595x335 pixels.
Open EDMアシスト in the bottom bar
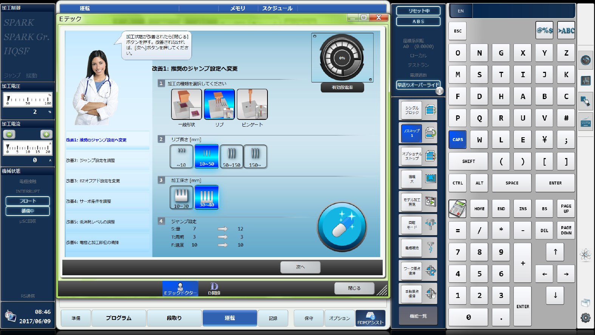coord(370,318)
